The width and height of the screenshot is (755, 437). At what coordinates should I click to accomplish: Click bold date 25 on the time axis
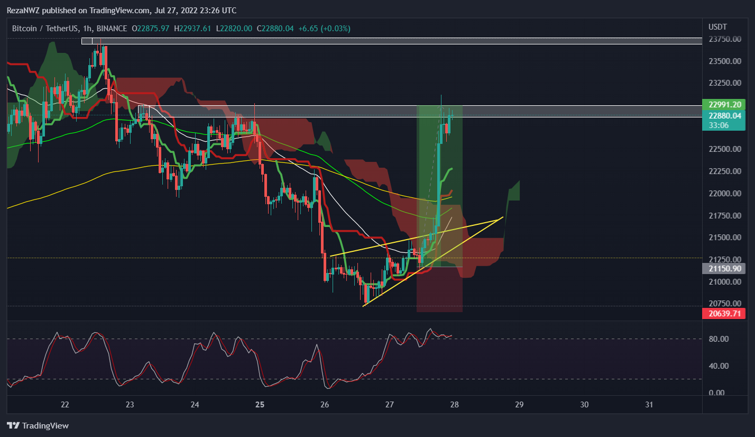point(260,405)
